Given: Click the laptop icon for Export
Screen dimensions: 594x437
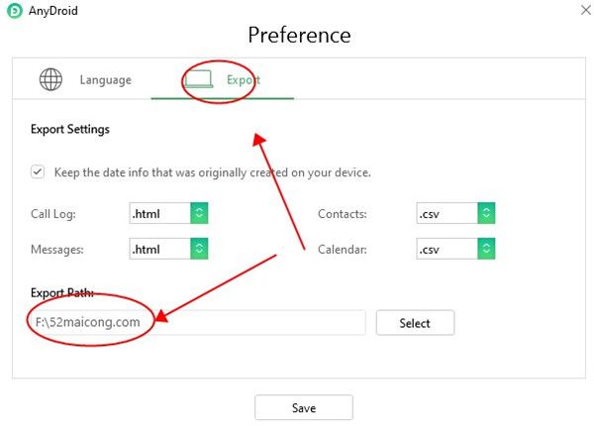Looking at the screenshot, I should (199, 79).
